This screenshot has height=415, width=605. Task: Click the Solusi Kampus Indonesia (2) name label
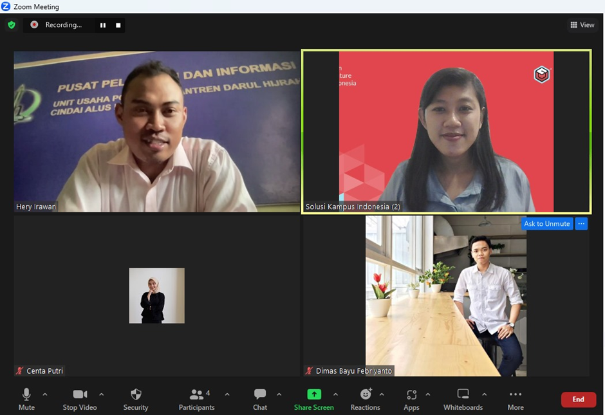point(353,207)
